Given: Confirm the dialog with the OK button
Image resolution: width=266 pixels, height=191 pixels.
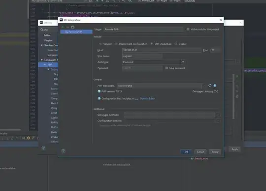Looking at the screenshot, I should tap(186, 152).
